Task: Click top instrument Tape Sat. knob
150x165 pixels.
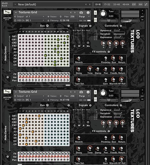Action: 79,80
